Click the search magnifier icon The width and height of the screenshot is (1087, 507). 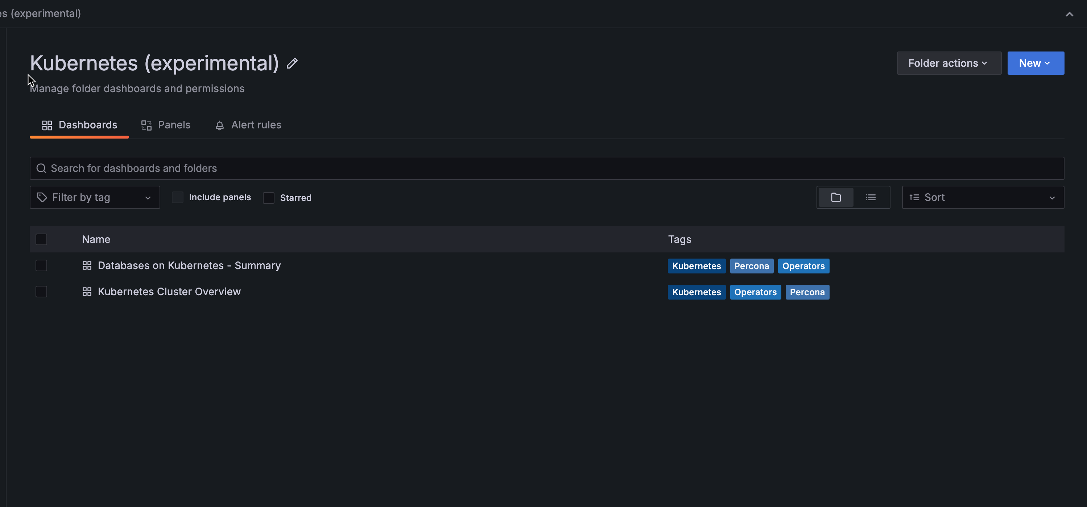click(41, 168)
